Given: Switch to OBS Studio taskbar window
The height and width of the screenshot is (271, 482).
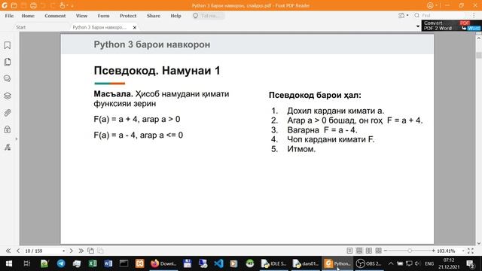Looking at the screenshot, I should click(x=369, y=263).
